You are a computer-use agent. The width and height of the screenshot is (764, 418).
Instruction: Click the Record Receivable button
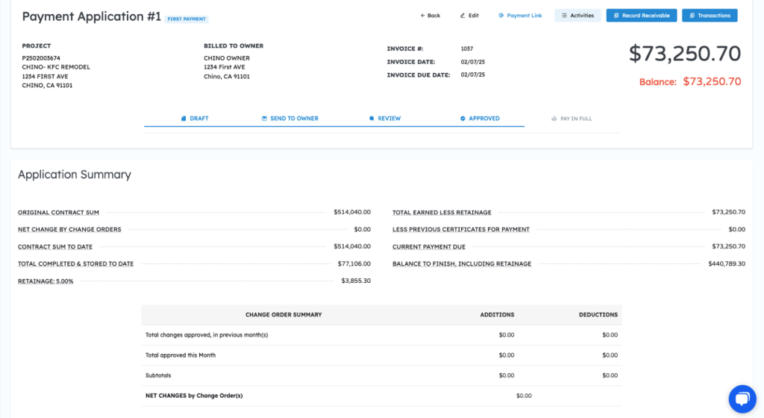[642, 16]
